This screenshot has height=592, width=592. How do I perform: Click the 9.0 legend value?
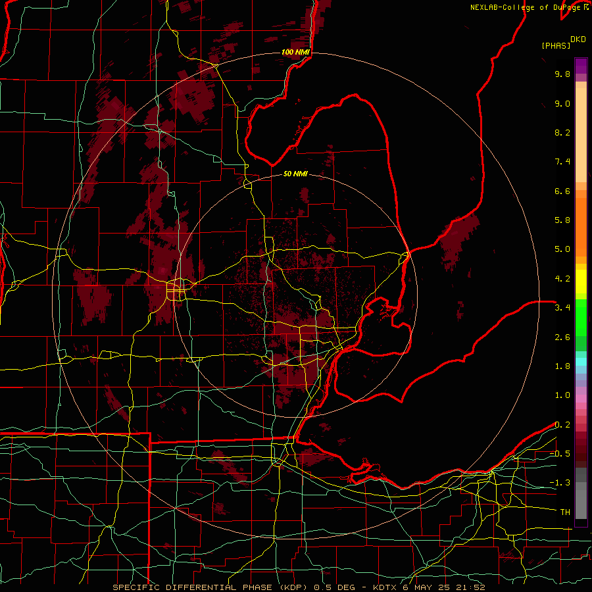(562, 103)
